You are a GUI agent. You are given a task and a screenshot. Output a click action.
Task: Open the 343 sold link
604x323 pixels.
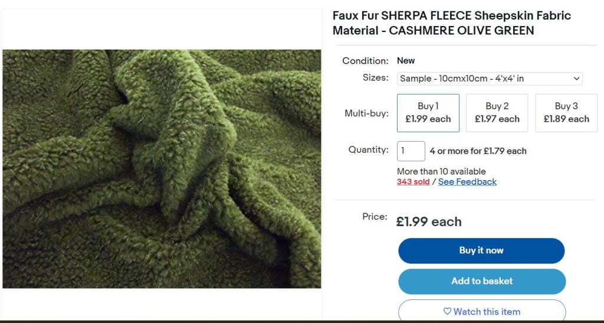pyautogui.click(x=413, y=182)
